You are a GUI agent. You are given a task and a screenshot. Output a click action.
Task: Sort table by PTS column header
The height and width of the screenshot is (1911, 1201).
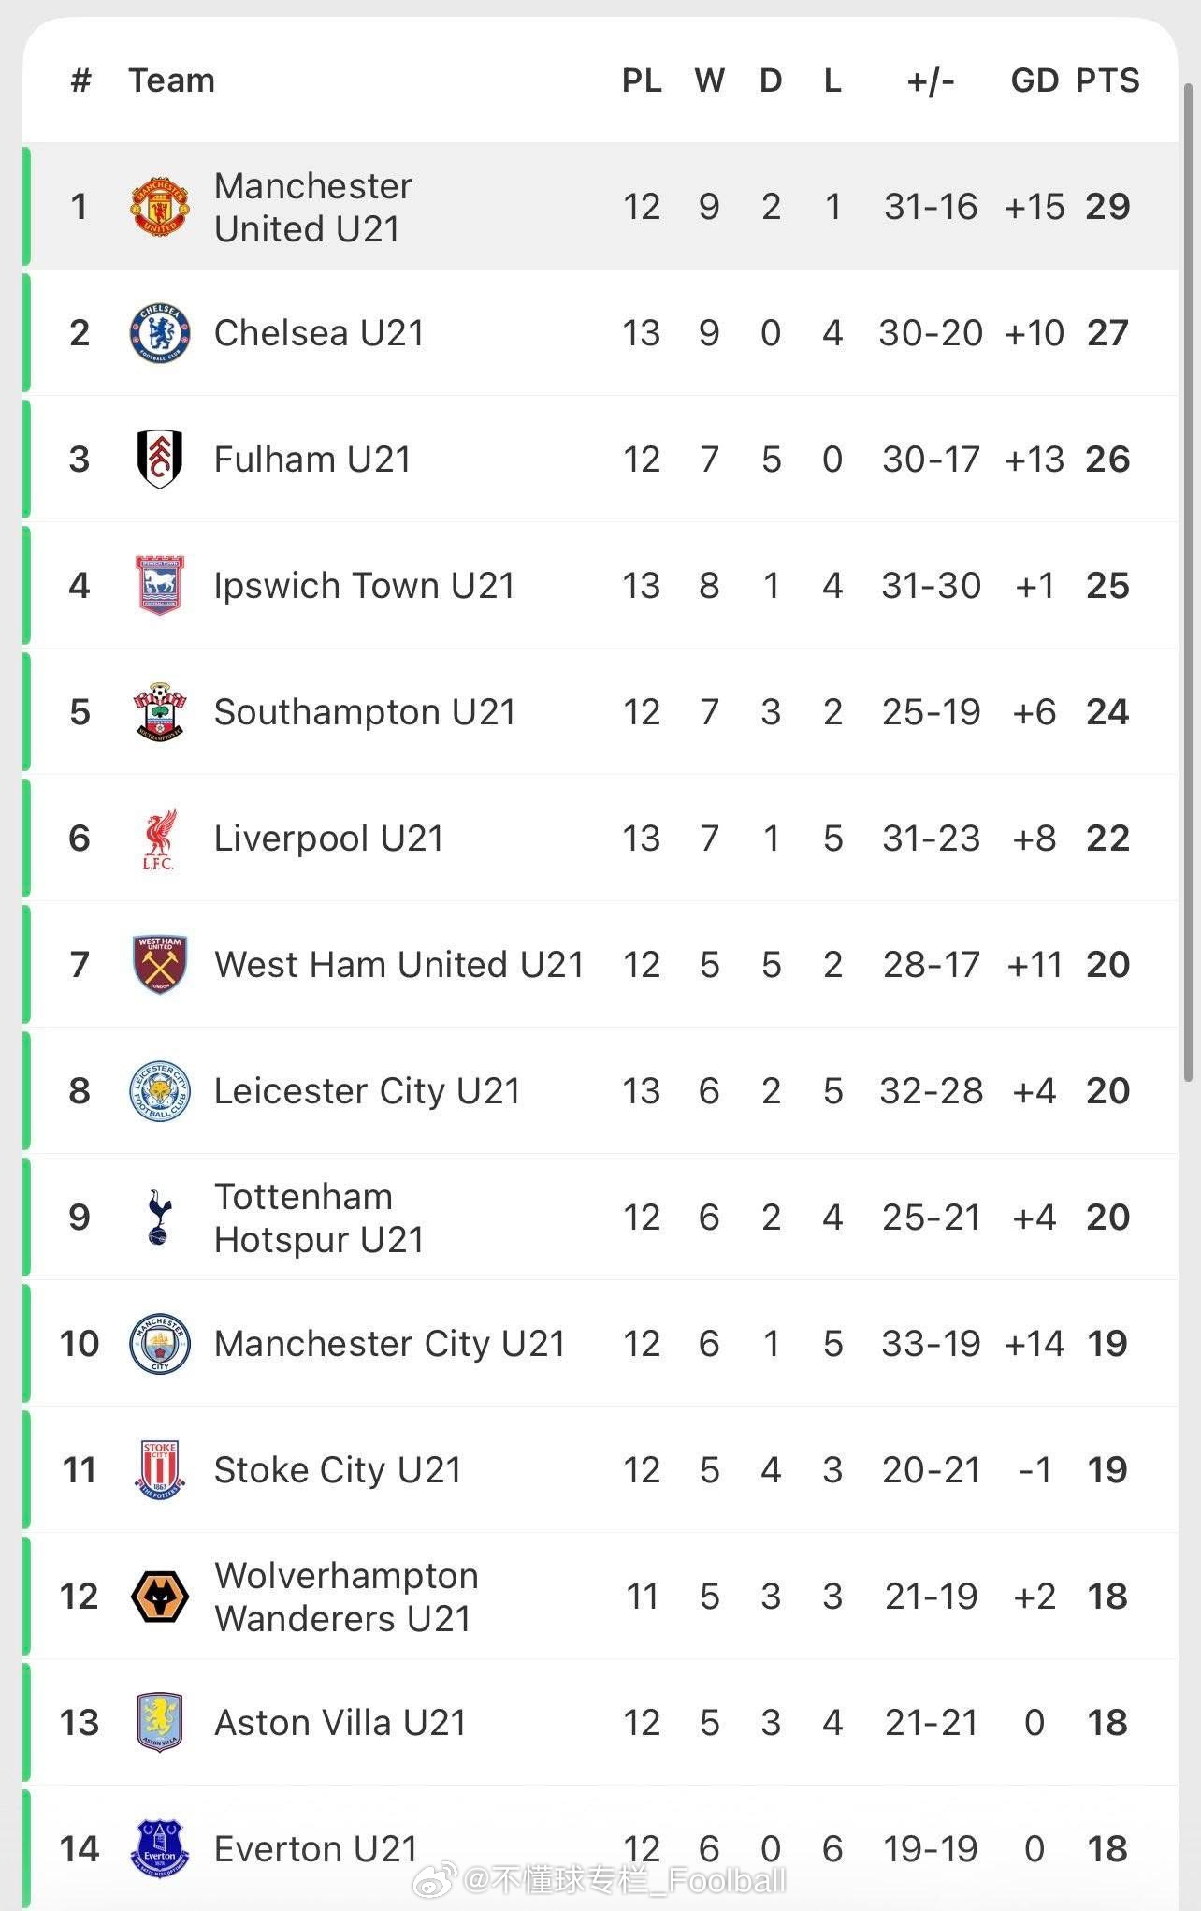pos(1107,80)
